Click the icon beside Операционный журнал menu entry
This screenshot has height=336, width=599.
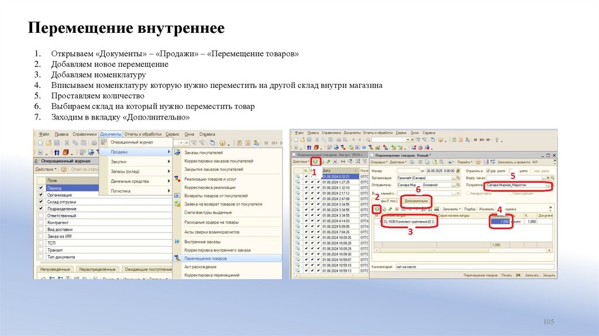pyautogui.click(x=104, y=142)
